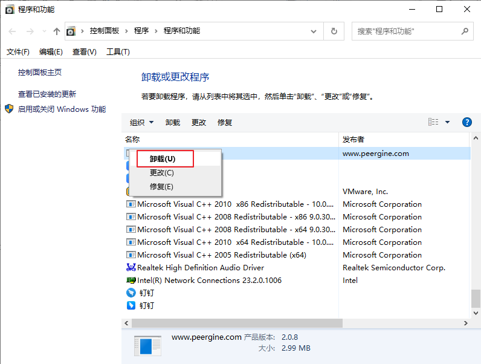This screenshot has height=364, width=481.
Task: Open the 查看已安装的更新 link
Action: click(47, 94)
